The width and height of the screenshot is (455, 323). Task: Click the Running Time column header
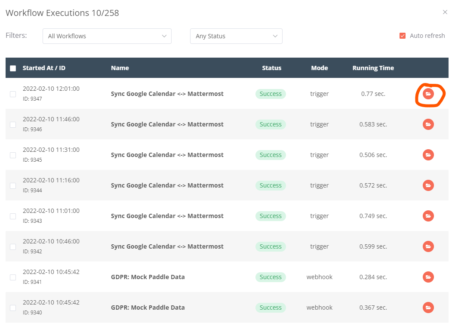pyautogui.click(x=373, y=68)
